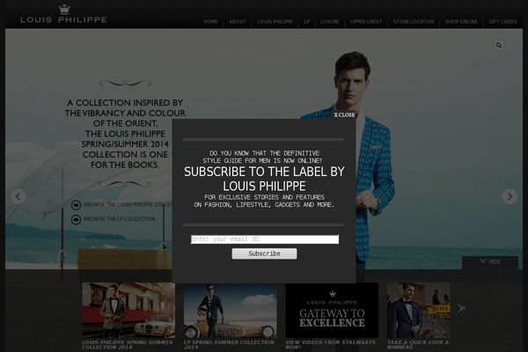
Task: Open Louis Philippe Spring Summer Collection 2014 thumbnail
Action: click(128, 311)
